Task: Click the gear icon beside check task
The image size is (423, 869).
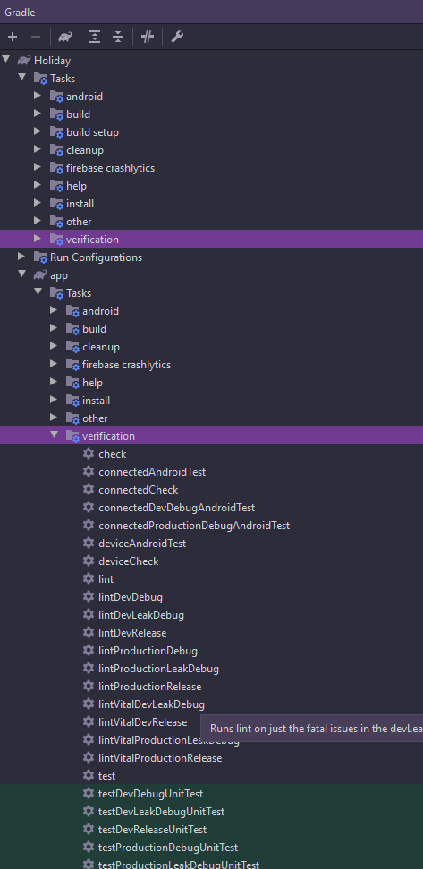Action: point(89,453)
